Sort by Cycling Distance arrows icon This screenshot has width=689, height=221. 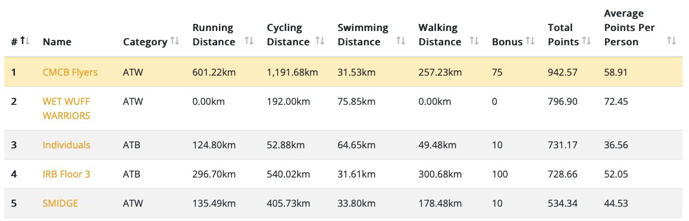pos(320,41)
